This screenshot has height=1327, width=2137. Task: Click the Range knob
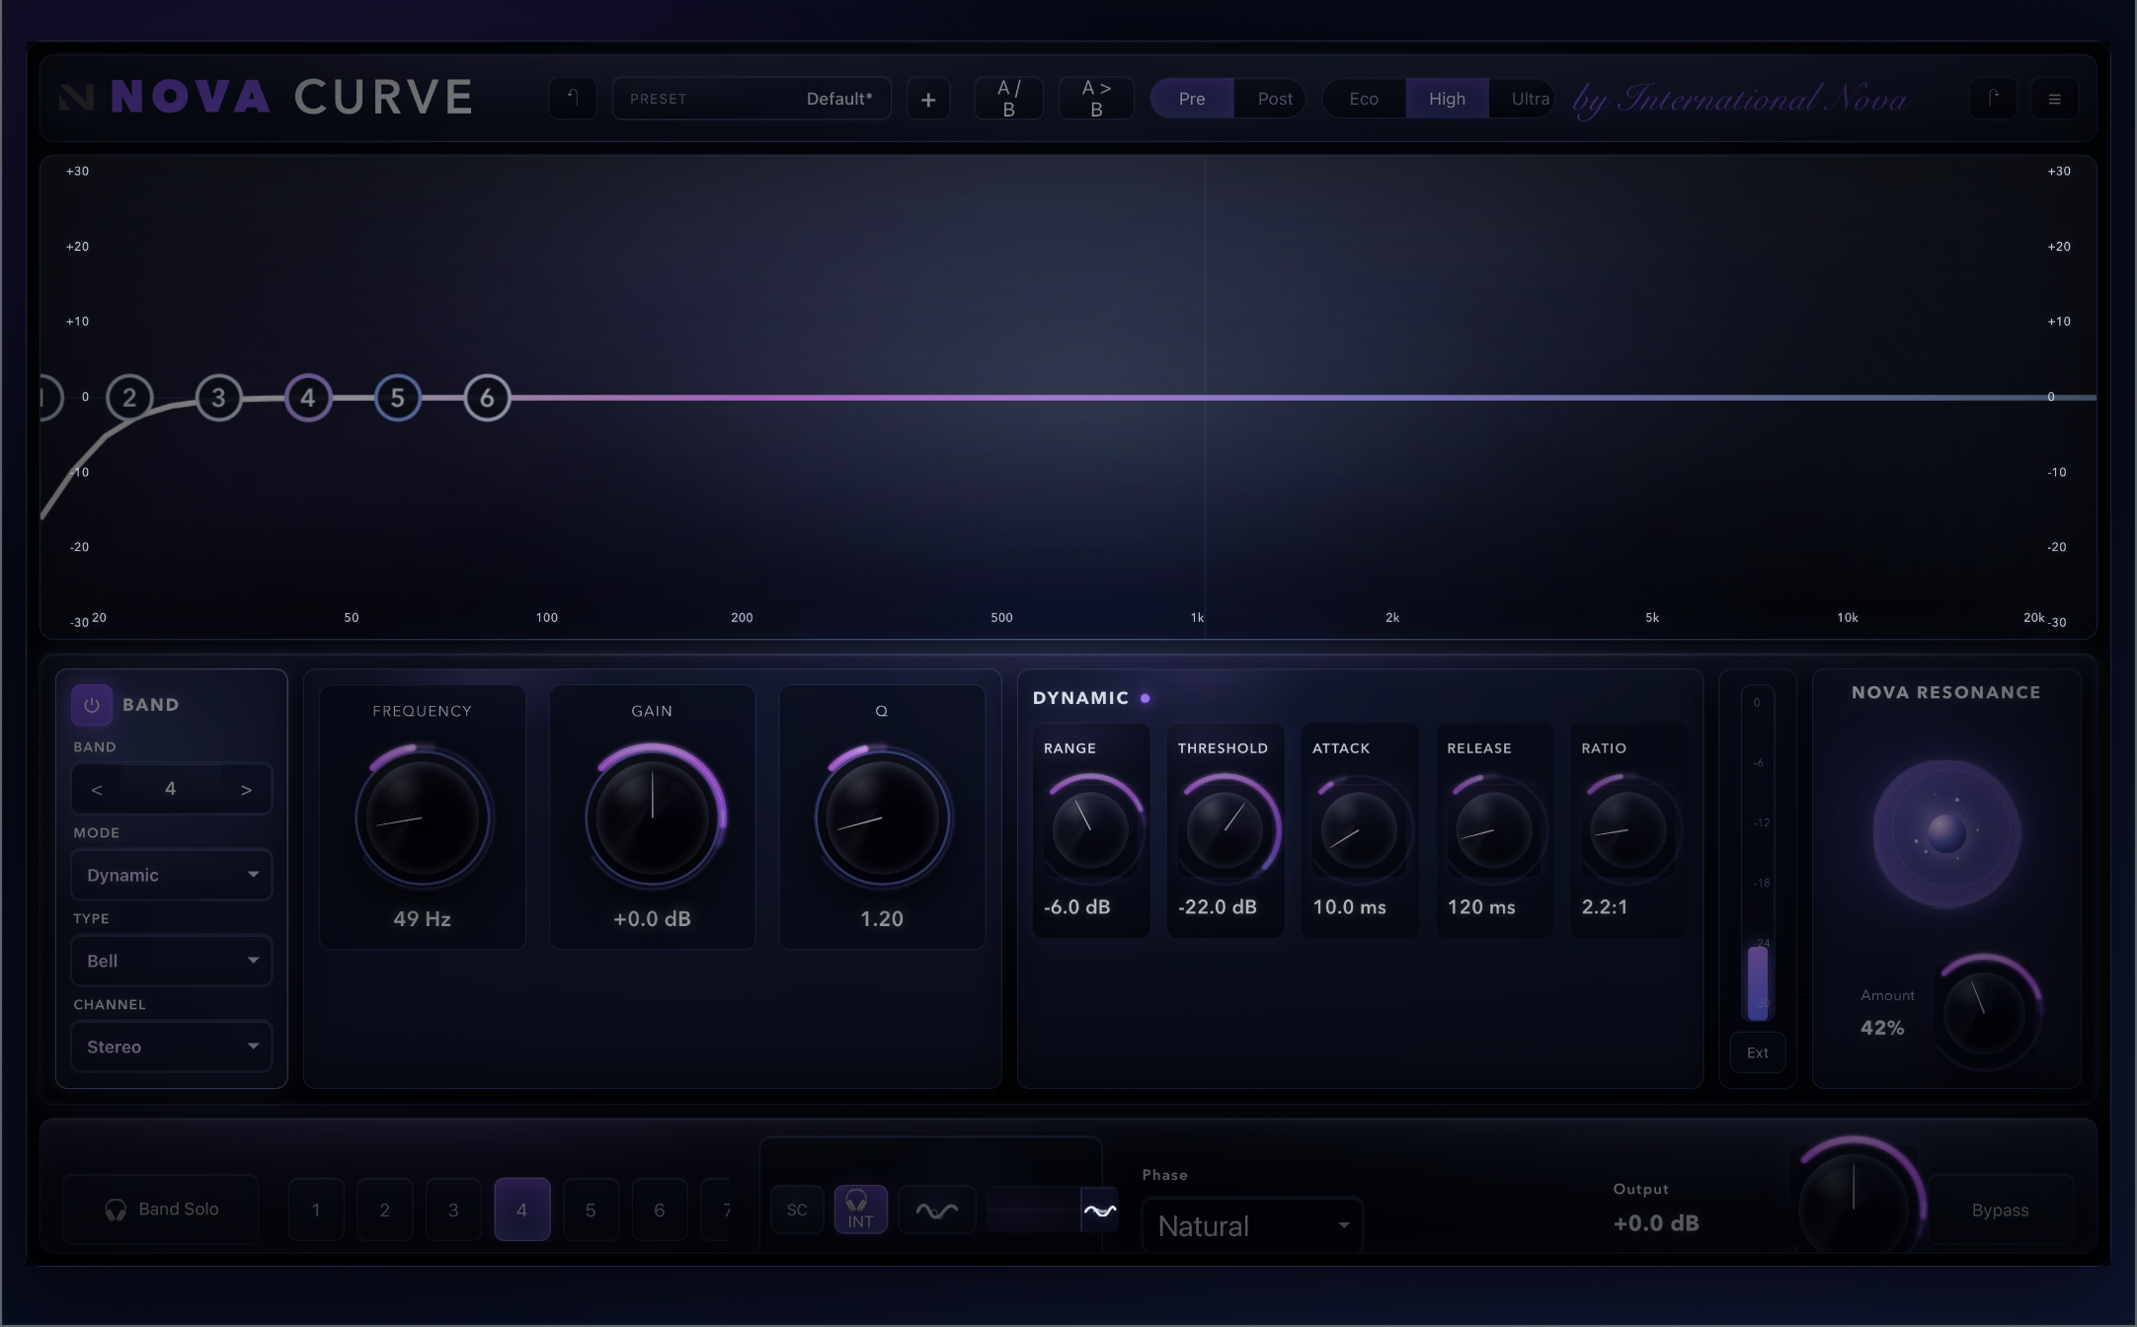point(1090,830)
